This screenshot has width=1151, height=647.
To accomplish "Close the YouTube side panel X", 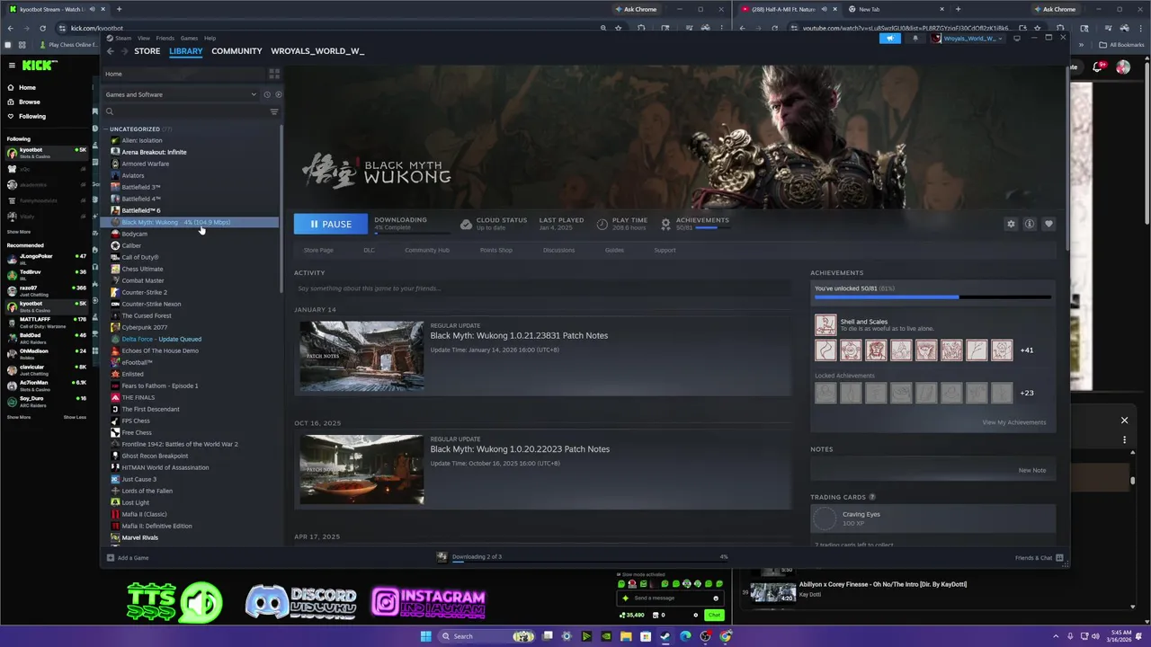I will (x=1124, y=420).
